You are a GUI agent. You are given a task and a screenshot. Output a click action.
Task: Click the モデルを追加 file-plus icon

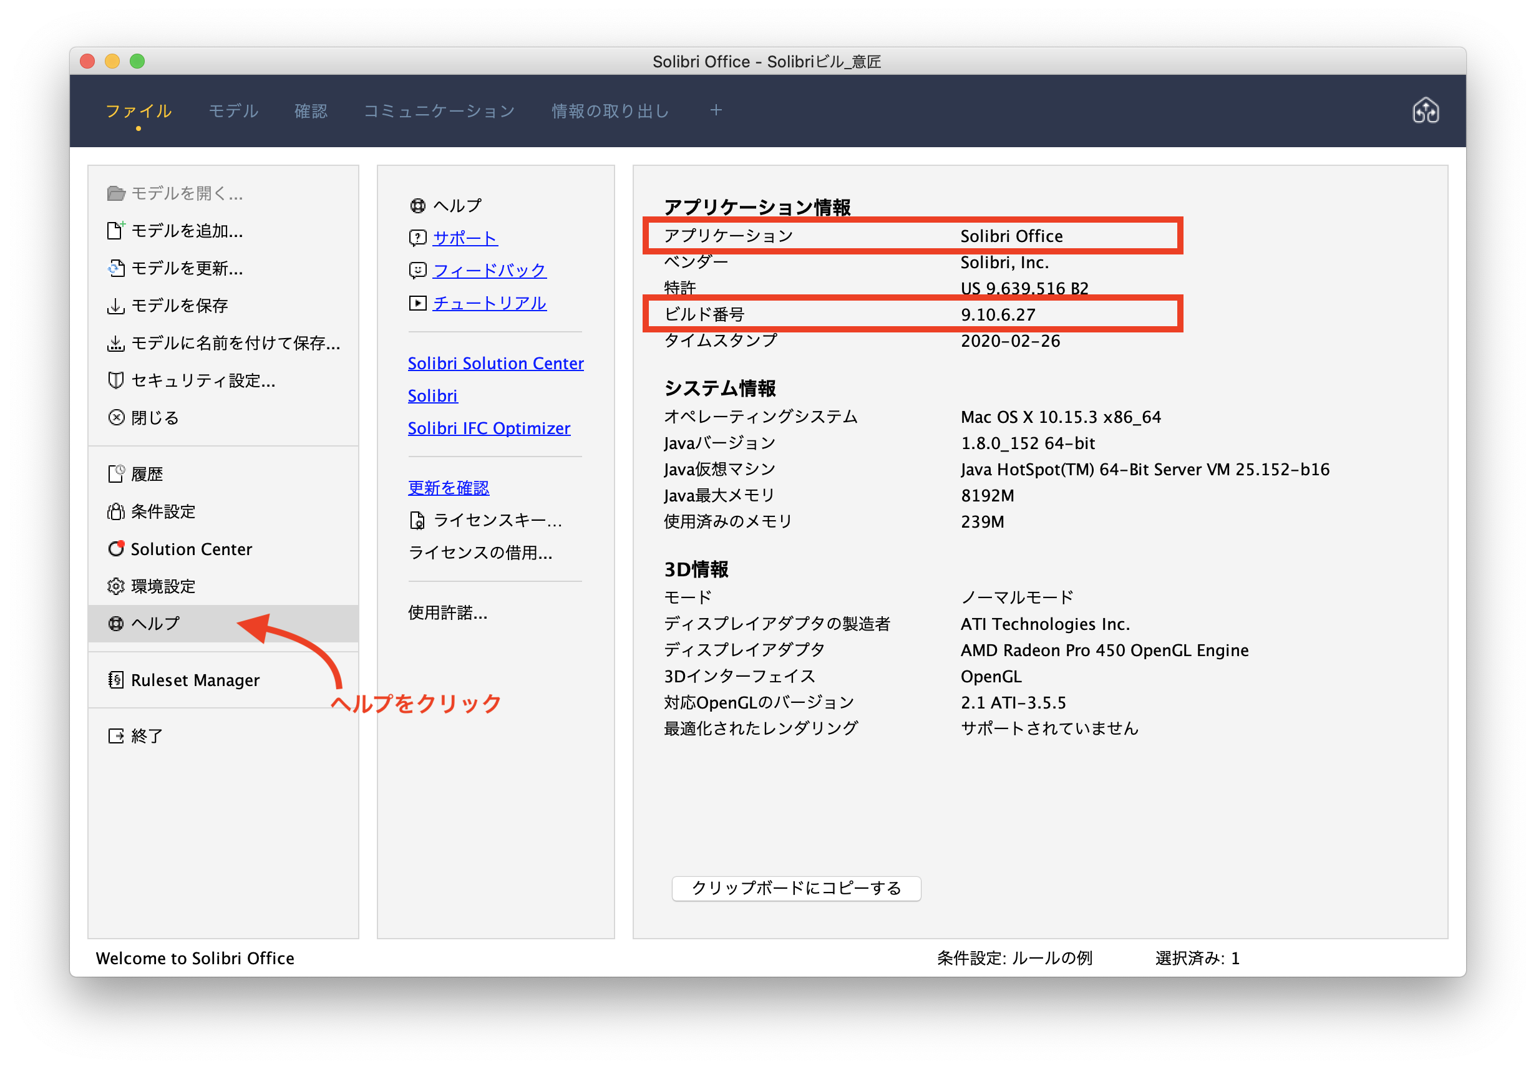click(x=116, y=230)
